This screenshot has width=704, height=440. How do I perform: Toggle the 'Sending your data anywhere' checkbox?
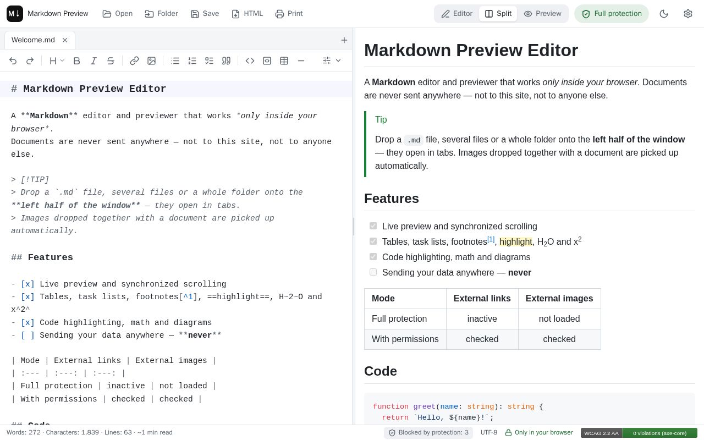(373, 272)
